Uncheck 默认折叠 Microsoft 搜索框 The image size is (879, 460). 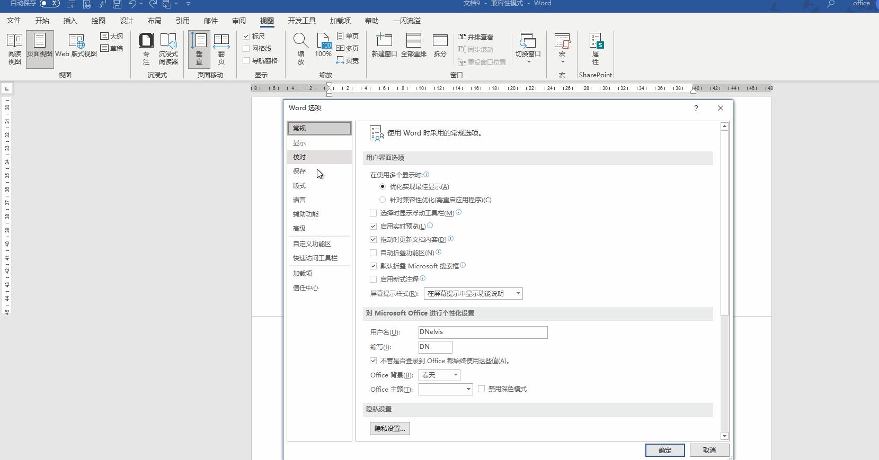point(374,266)
